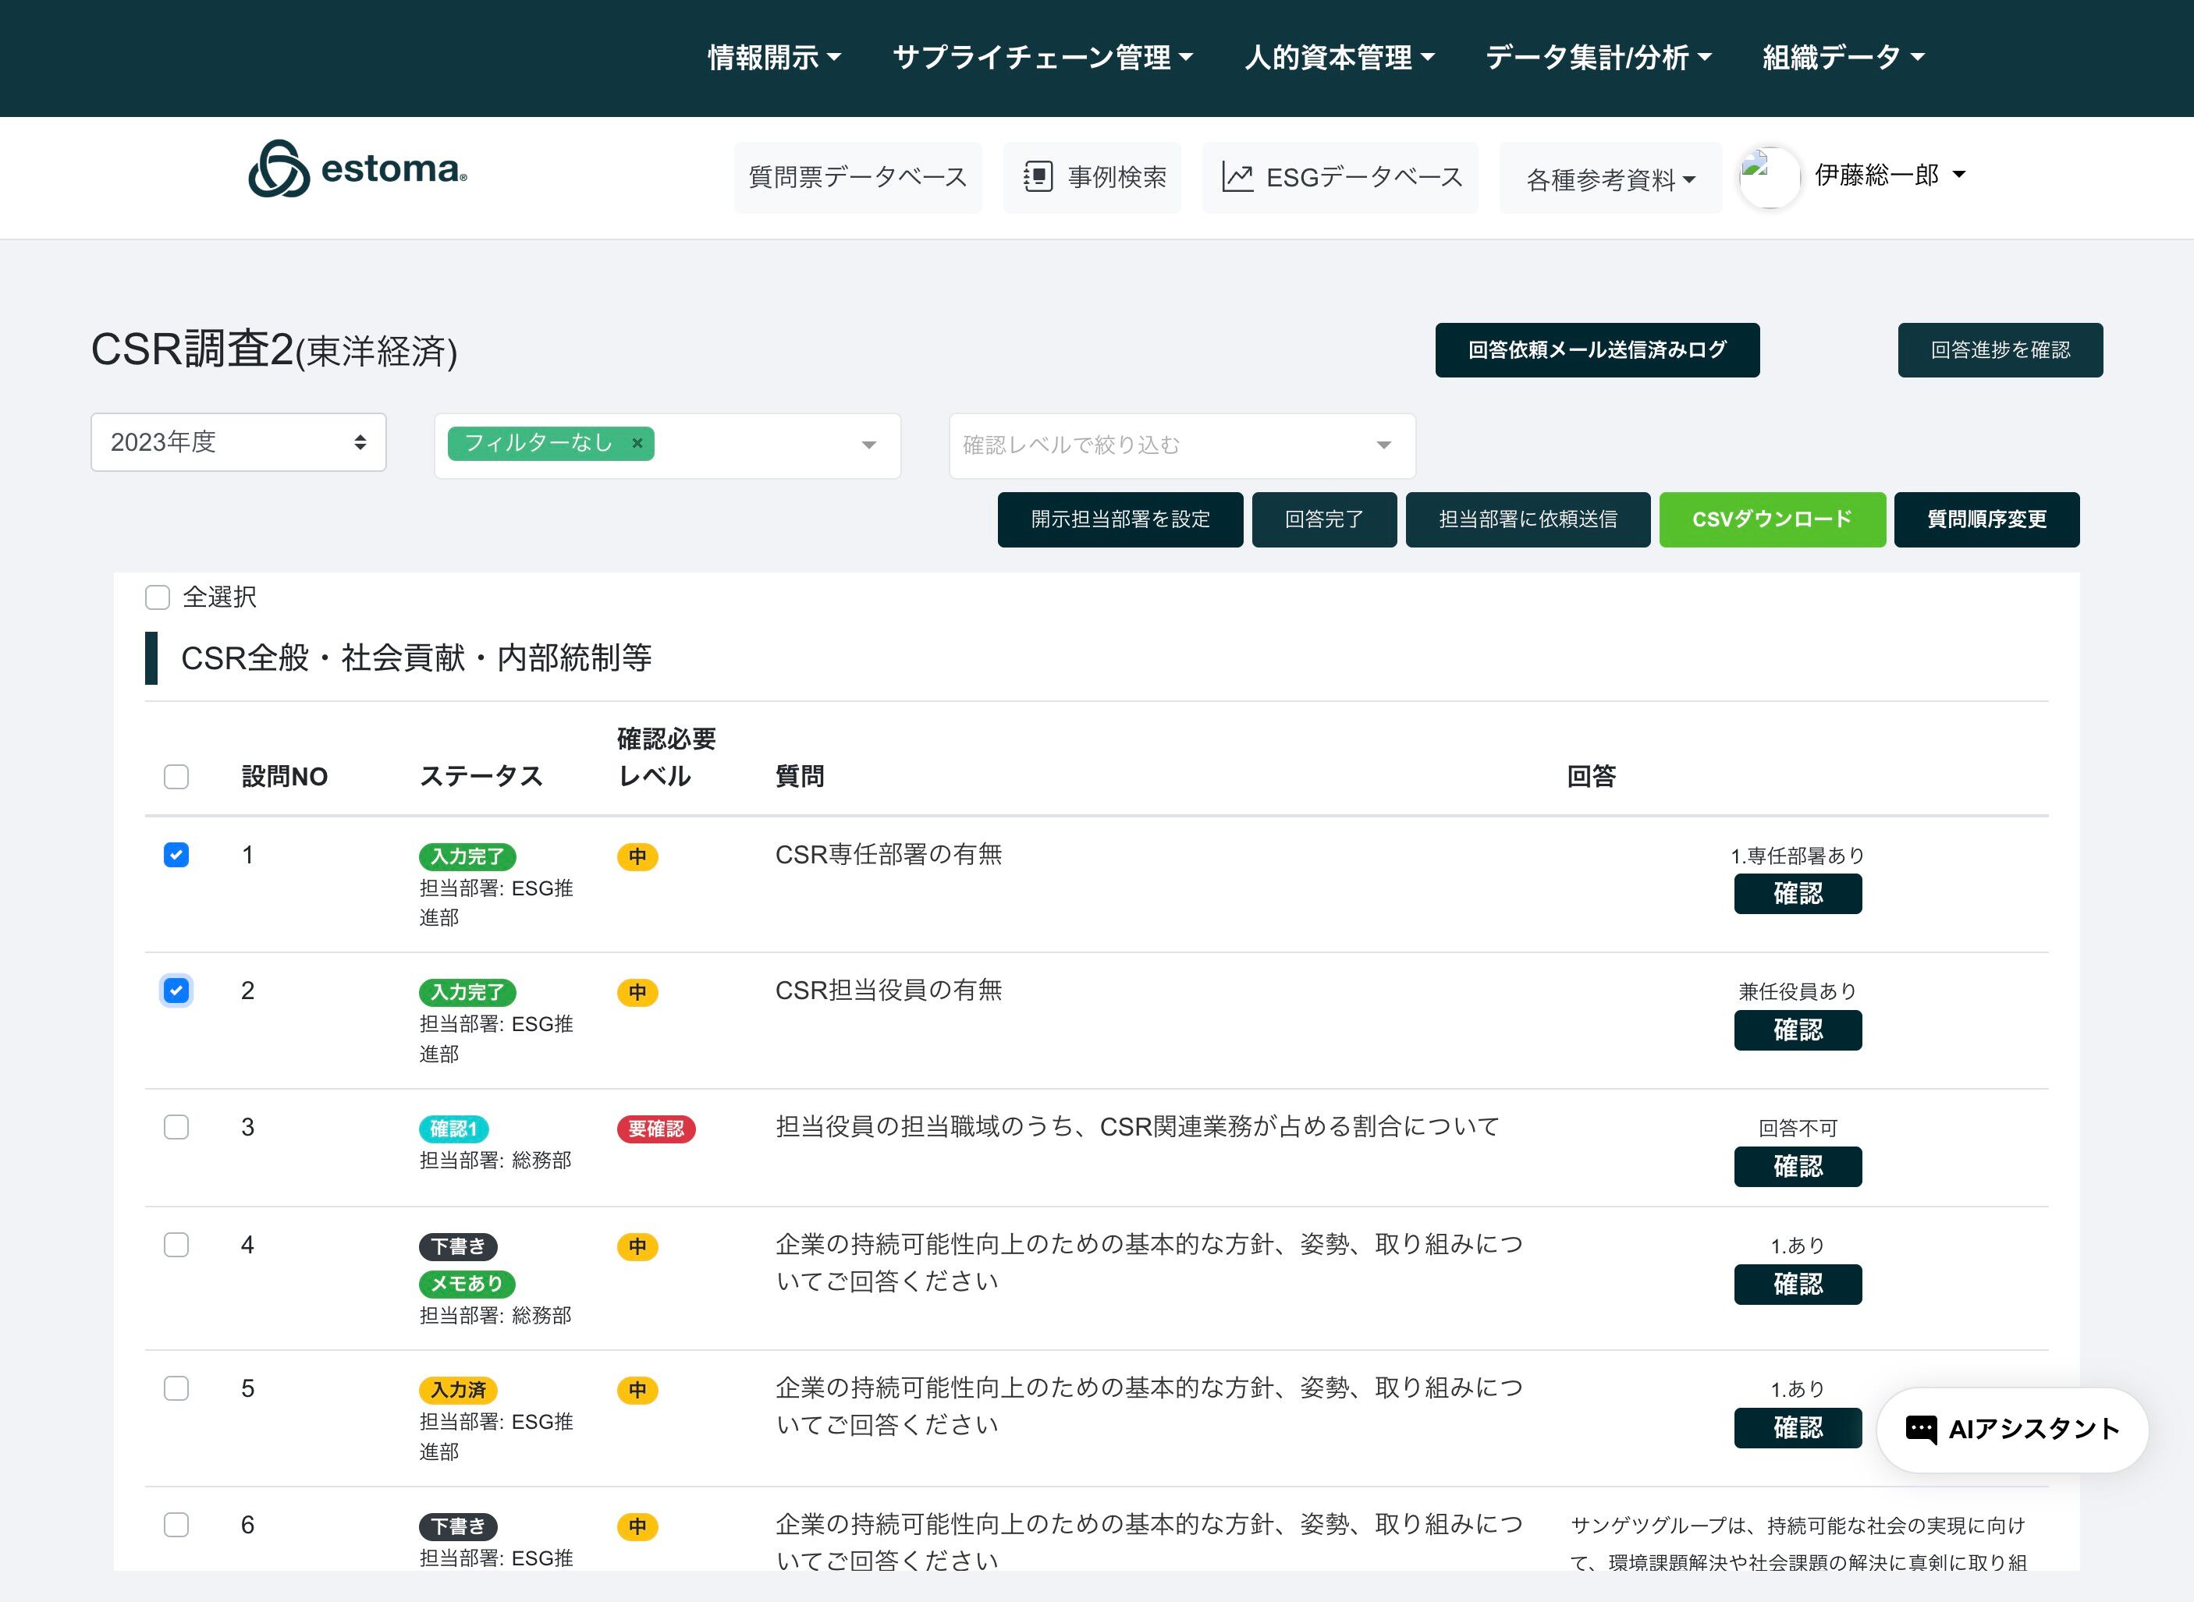Check the checkbox for question 3
The image size is (2194, 1602).
point(176,1127)
